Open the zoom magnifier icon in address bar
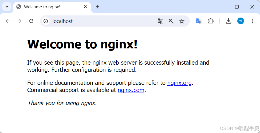260x133 pixels. coord(171,21)
